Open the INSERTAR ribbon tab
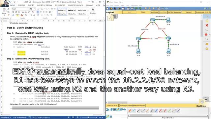 click(x=21, y=5)
